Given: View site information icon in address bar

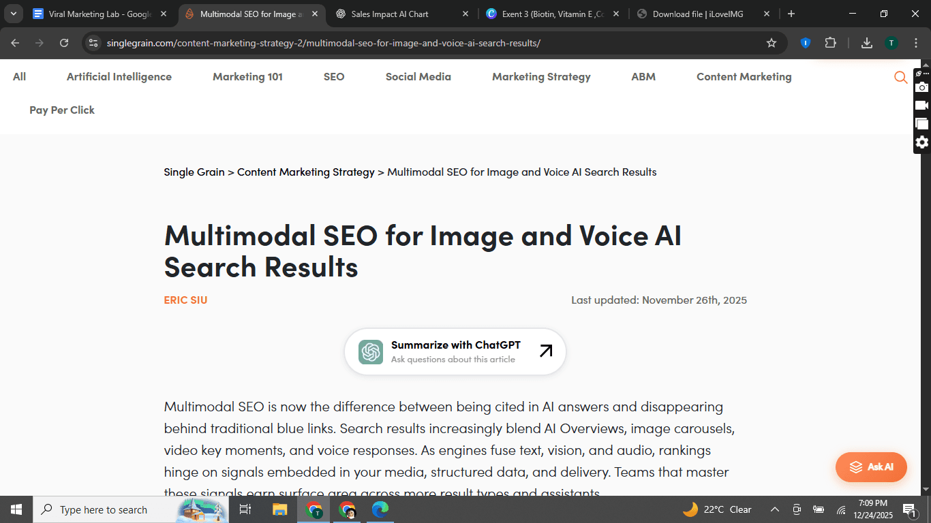Looking at the screenshot, I should (x=93, y=43).
